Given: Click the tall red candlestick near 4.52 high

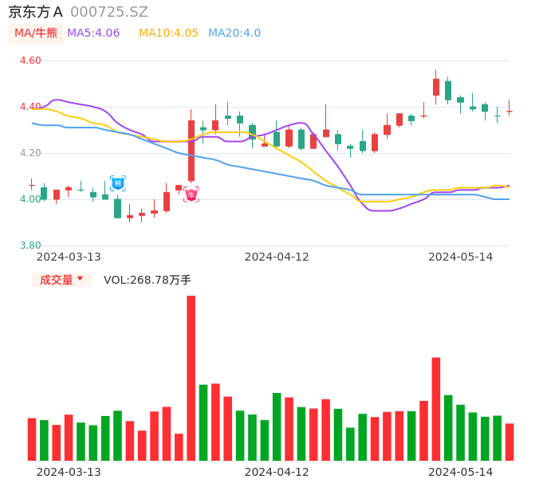Looking at the screenshot, I should (x=436, y=87).
